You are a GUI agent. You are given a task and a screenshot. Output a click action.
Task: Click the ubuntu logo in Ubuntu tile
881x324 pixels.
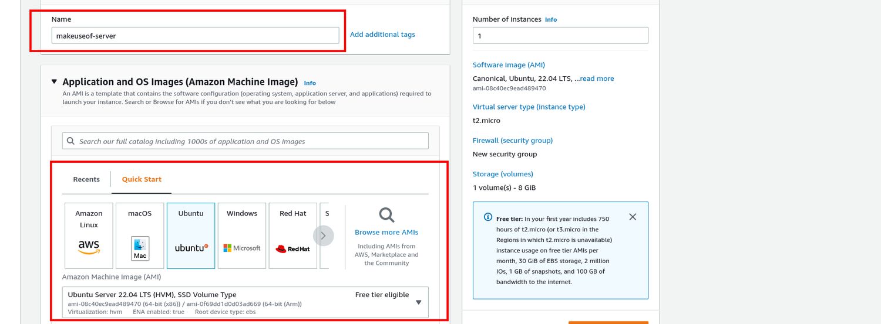coord(191,248)
